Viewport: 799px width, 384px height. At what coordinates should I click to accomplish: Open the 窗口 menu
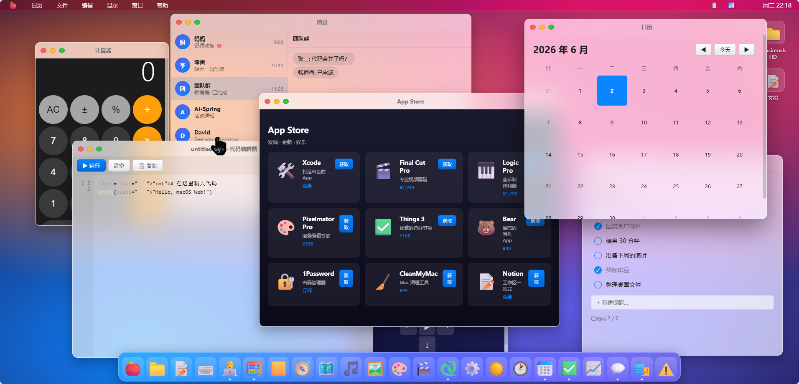[x=137, y=5]
